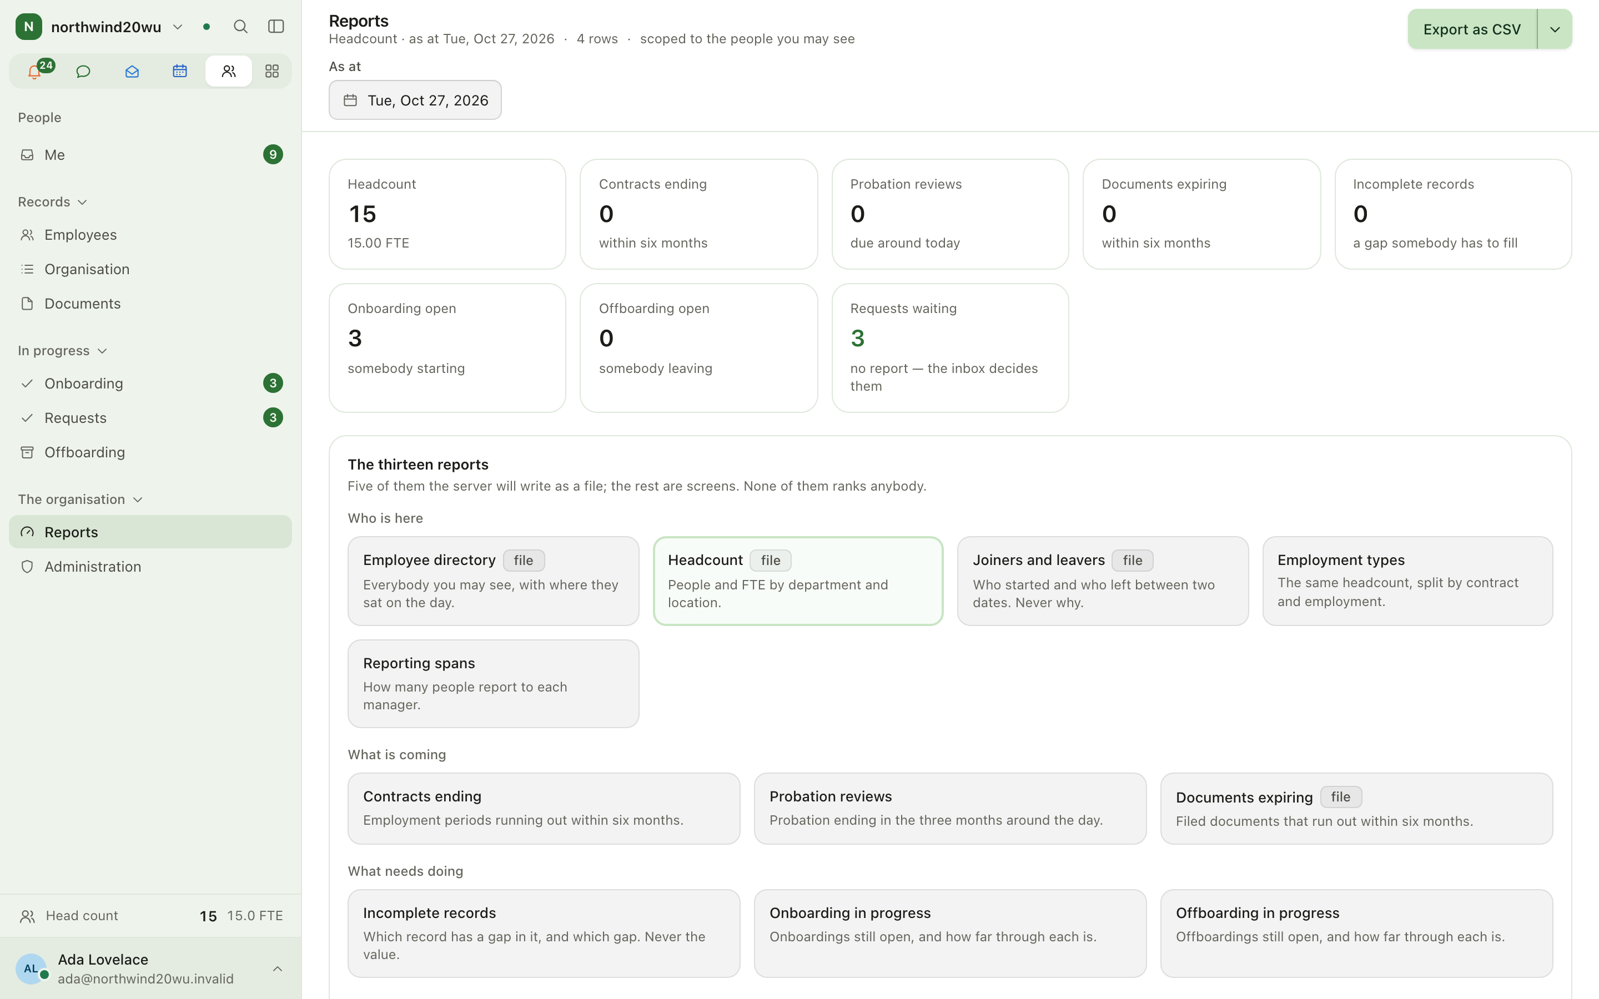Open notifications bell with 24 badge
The width and height of the screenshot is (1599, 999).
tap(35, 70)
